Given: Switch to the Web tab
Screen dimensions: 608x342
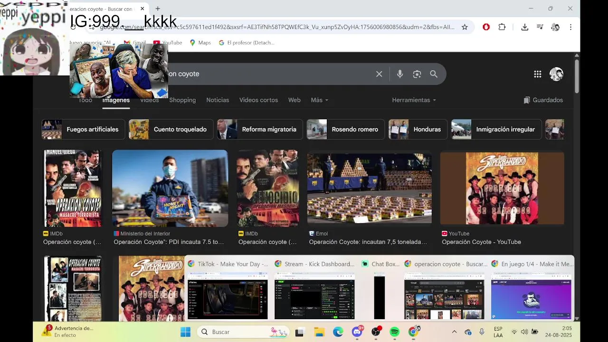Looking at the screenshot, I should pyautogui.click(x=294, y=100).
